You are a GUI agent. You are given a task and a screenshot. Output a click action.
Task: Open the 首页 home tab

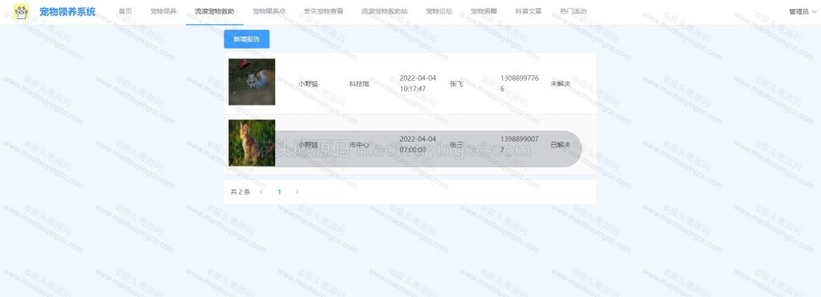125,11
